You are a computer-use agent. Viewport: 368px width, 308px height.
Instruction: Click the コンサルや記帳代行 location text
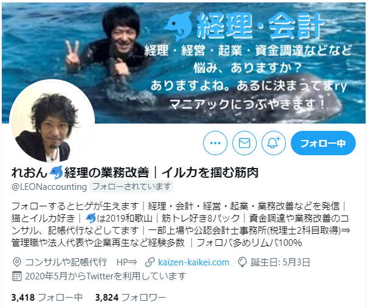[66, 262]
